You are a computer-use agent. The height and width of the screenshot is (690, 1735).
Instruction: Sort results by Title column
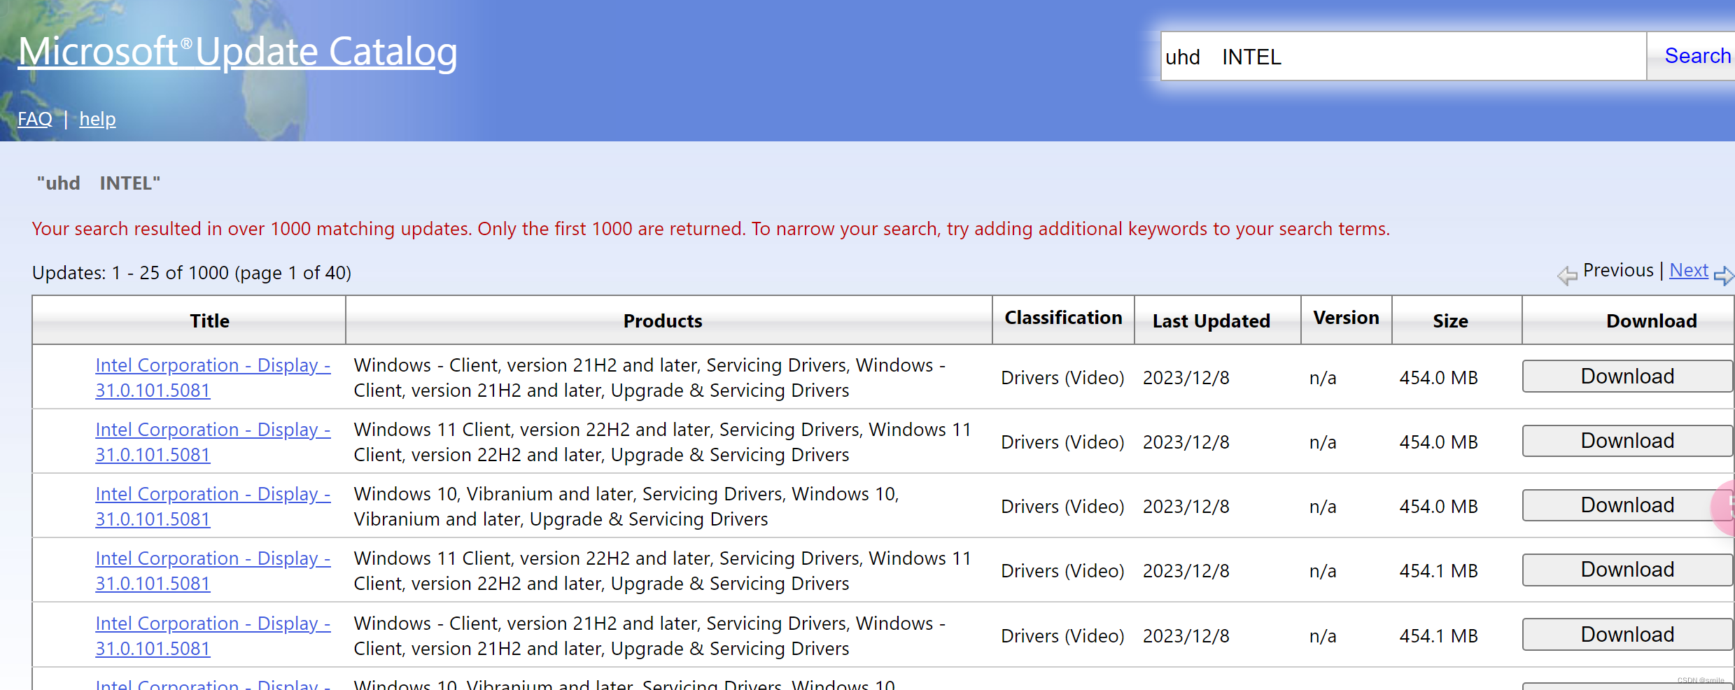tap(209, 321)
